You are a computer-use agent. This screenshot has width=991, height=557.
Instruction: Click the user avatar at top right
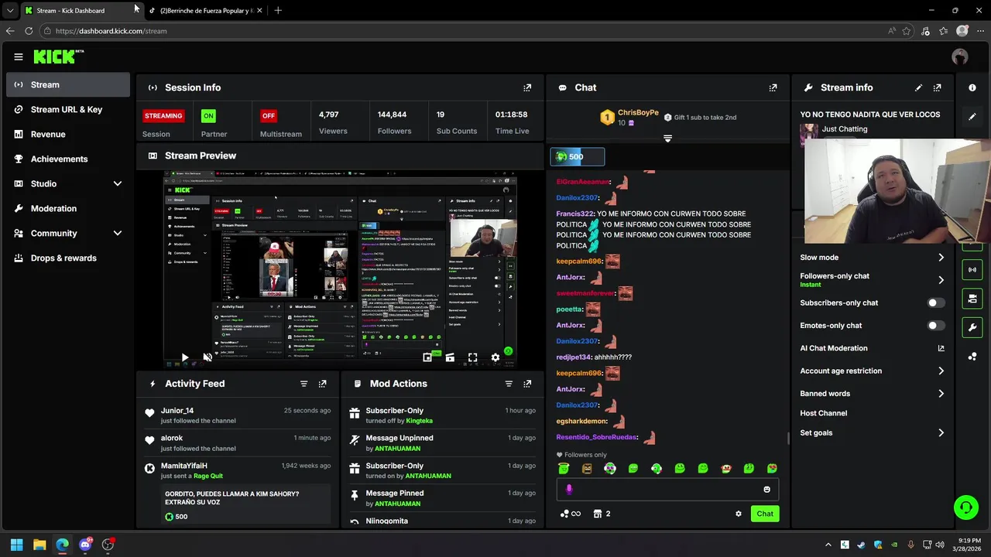click(960, 56)
